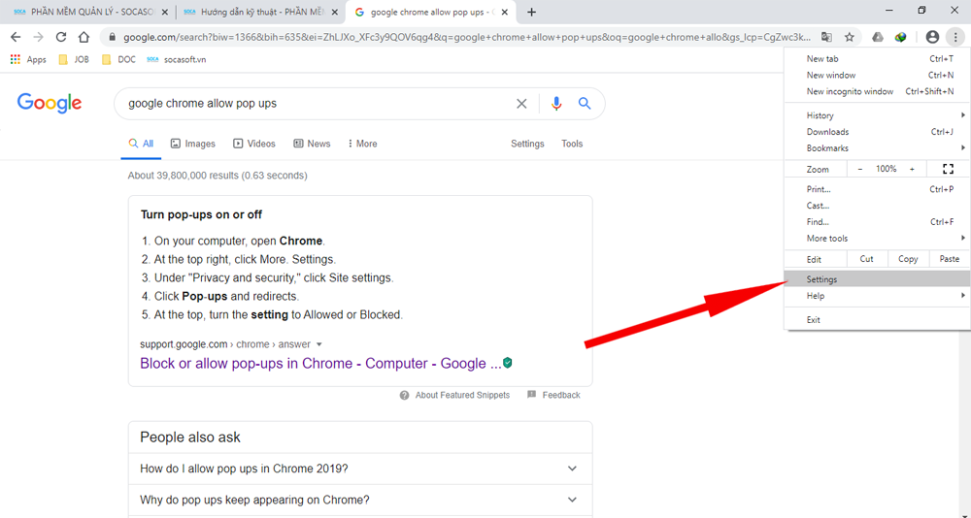The image size is (971, 518).
Task: Open the JOB bookmark folder
Action: click(74, 59)
